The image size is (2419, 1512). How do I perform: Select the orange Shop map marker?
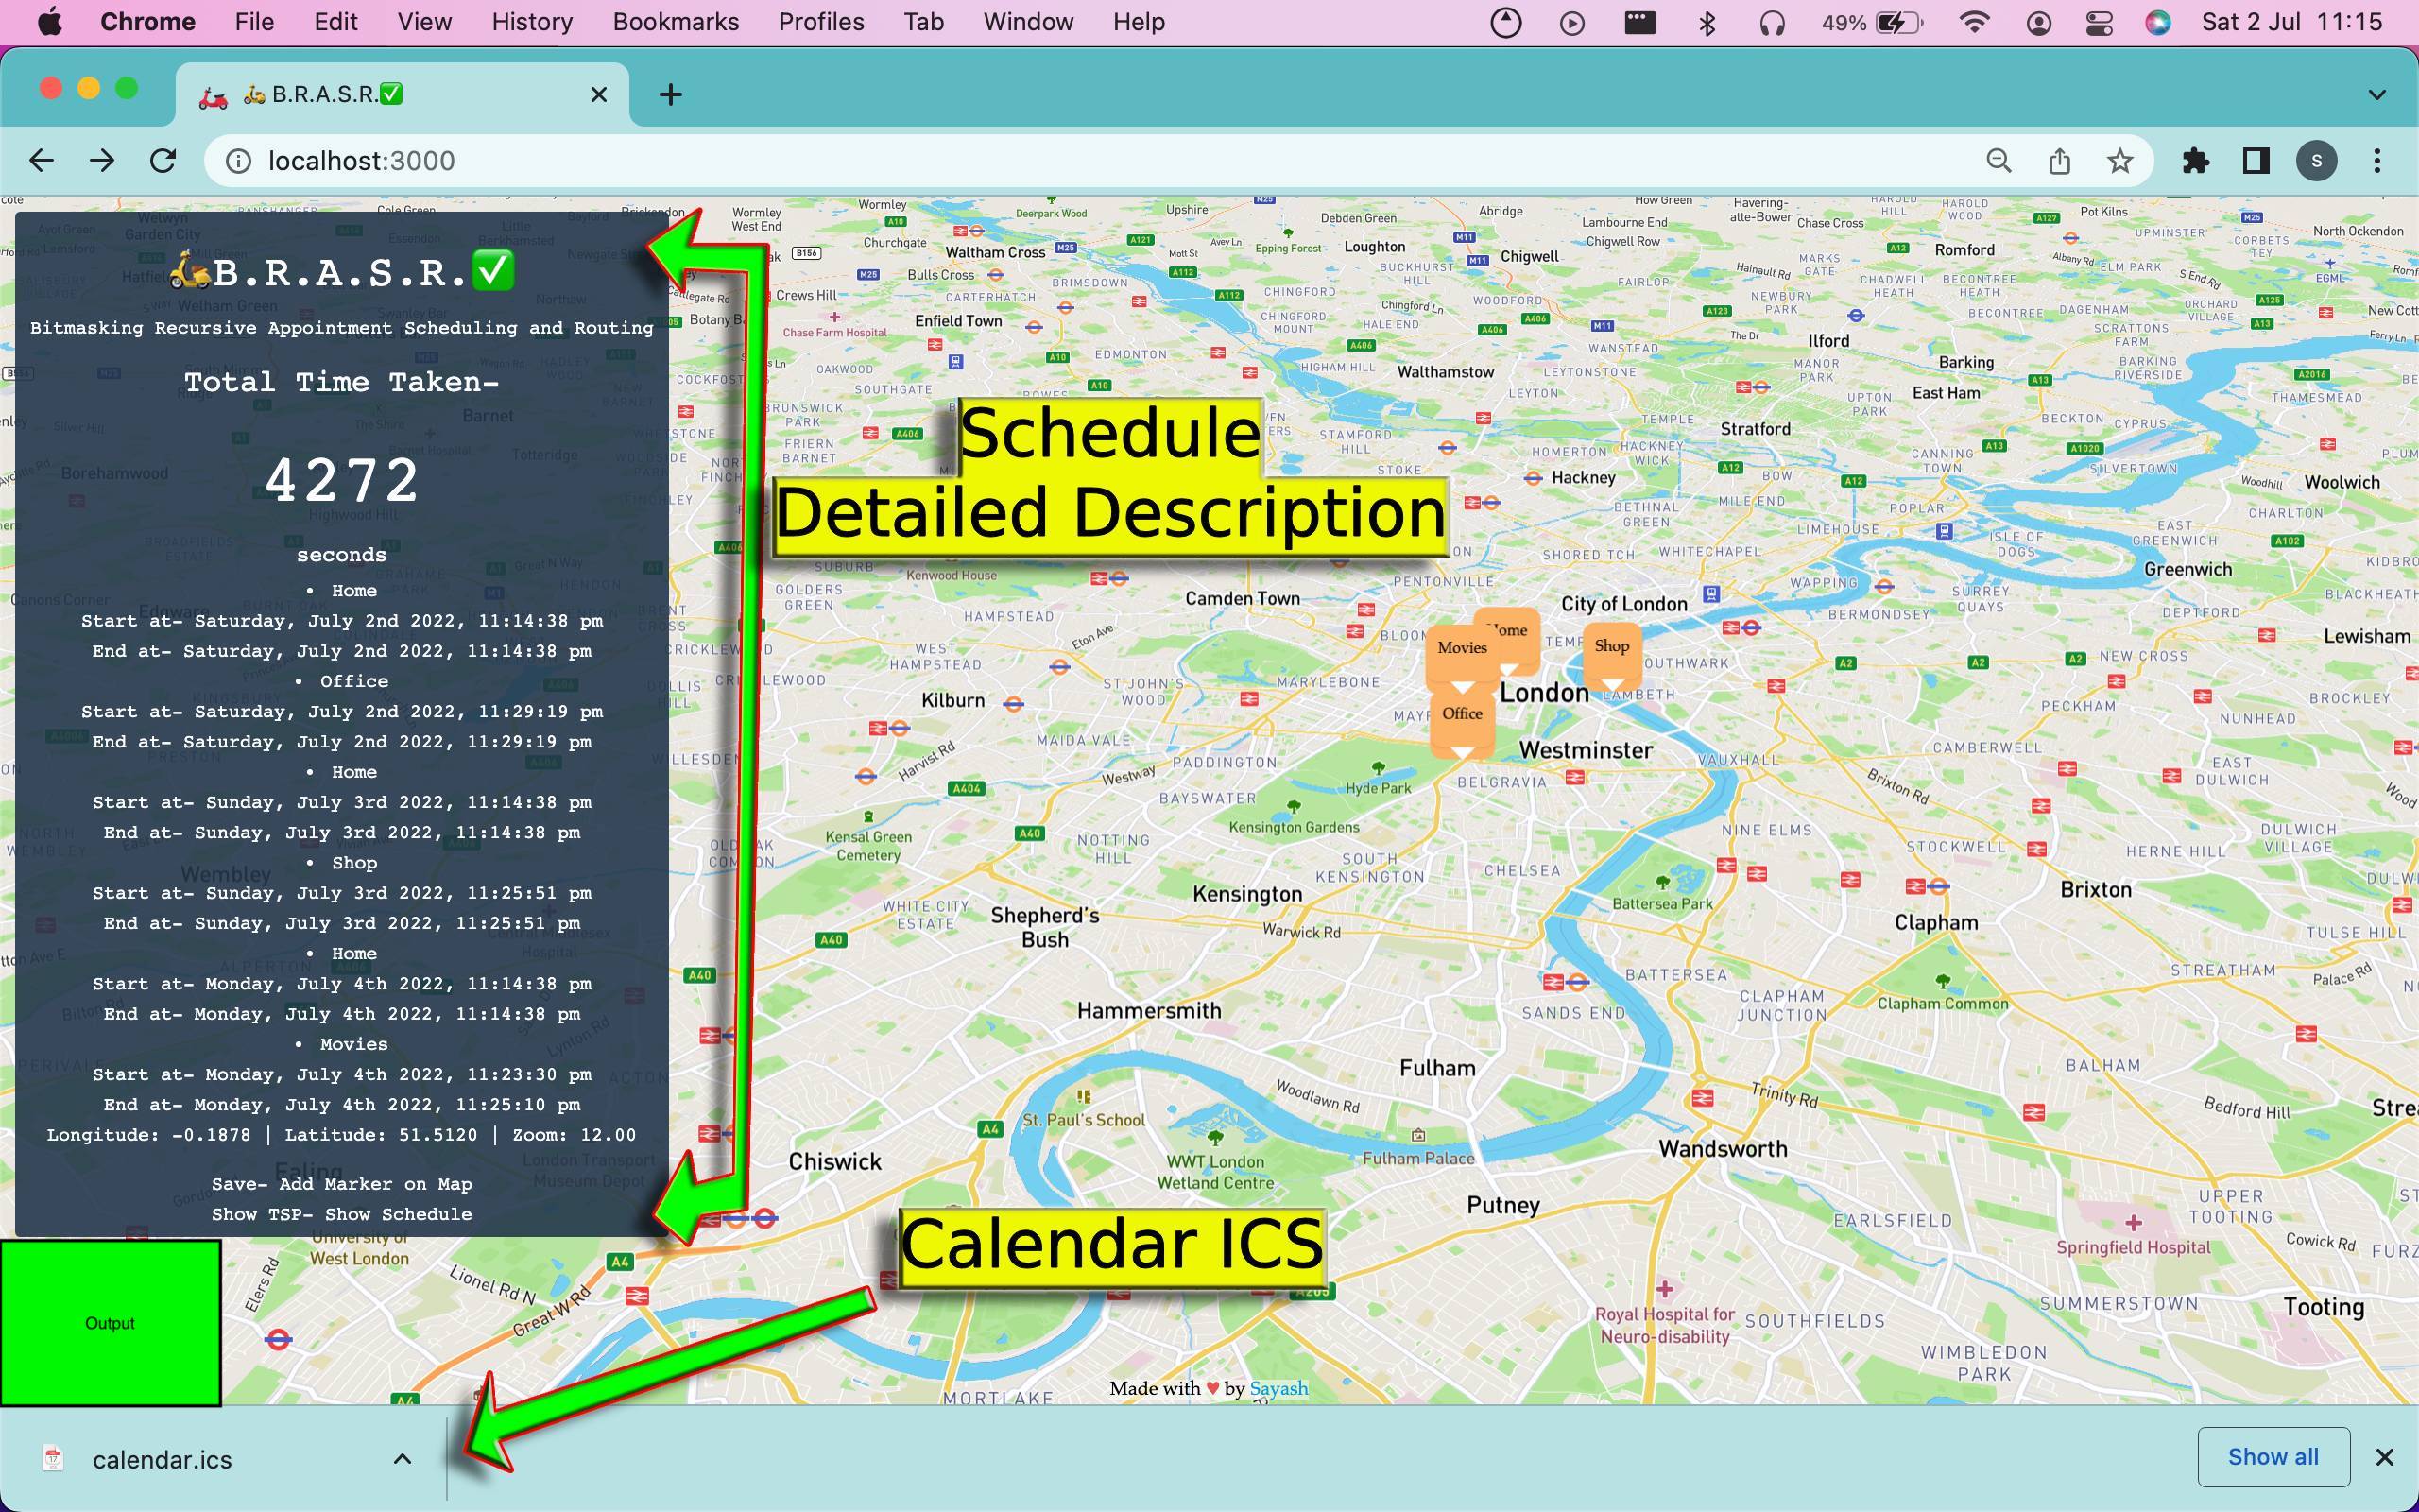tap(1611, 647)
